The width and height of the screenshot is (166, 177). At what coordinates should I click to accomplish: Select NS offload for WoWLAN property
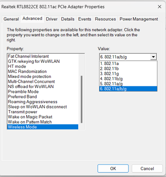pyautogui.click(x=43, y=86)
